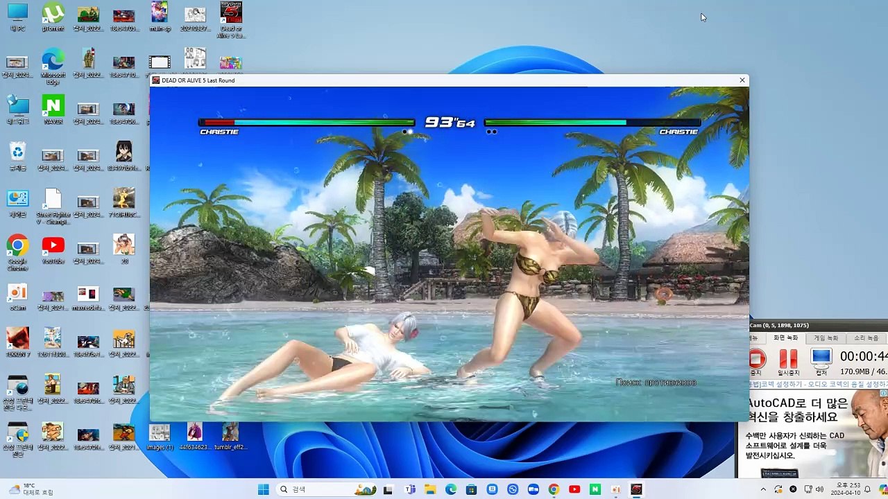This screenshot has height=499, width=888.
Task: Open the 네트워크 desktop icon
Action: click(17, 110)
